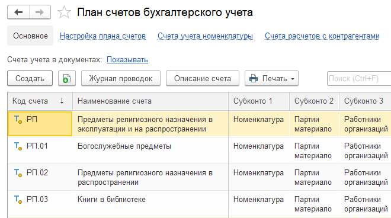391x218 pixels.
Task: Click the account icon beside РП.03
Action: point(18,199)
